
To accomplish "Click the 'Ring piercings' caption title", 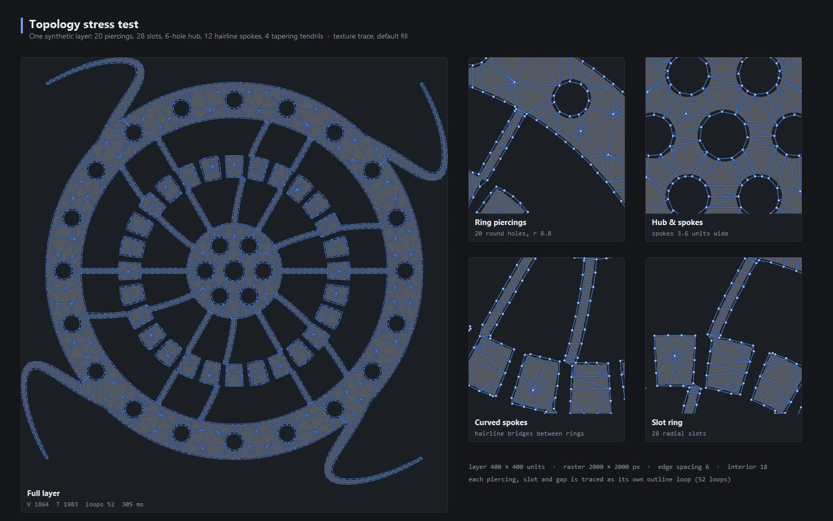I will click(x=500, y=222).
